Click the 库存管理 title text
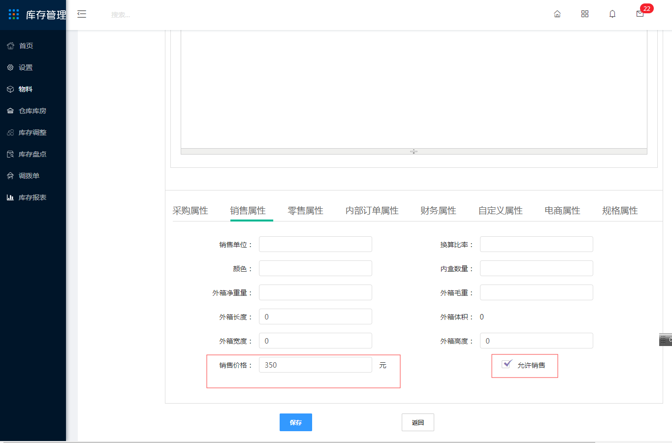The image size is (672, 443). tap(46, 15)
